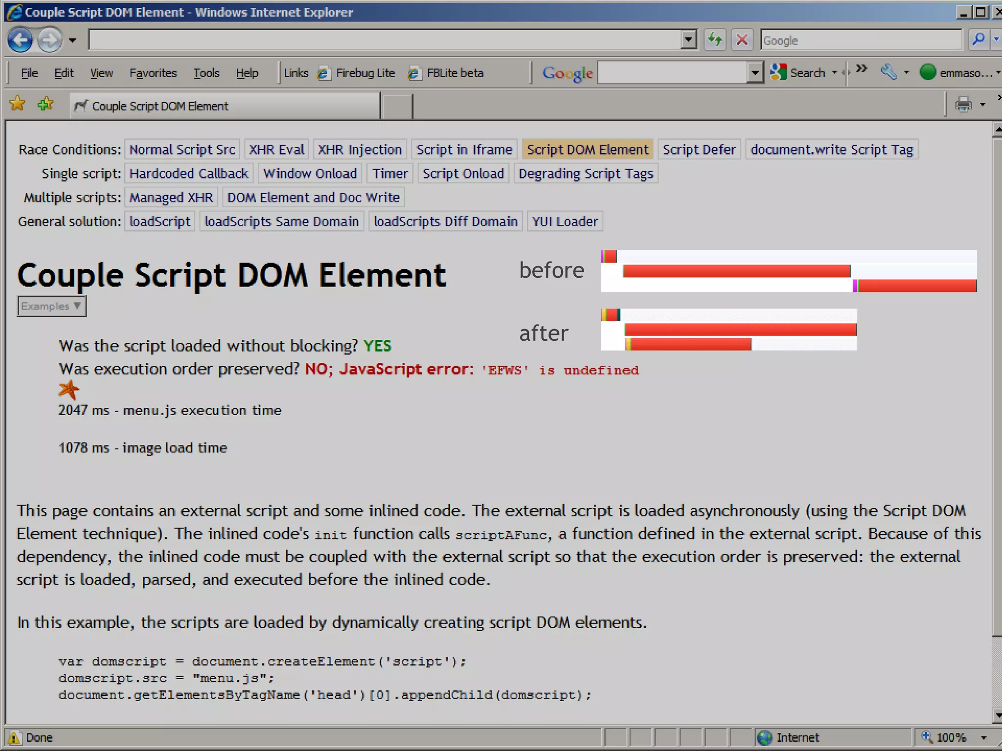Click the red Stop loading icon
The image size is (1002, 751).
pyautogui.click(x=742, y=40)
